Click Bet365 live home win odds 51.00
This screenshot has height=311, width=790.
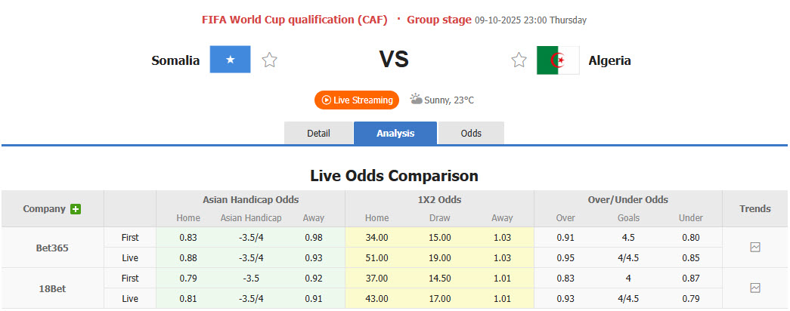(x=377, y=257)
